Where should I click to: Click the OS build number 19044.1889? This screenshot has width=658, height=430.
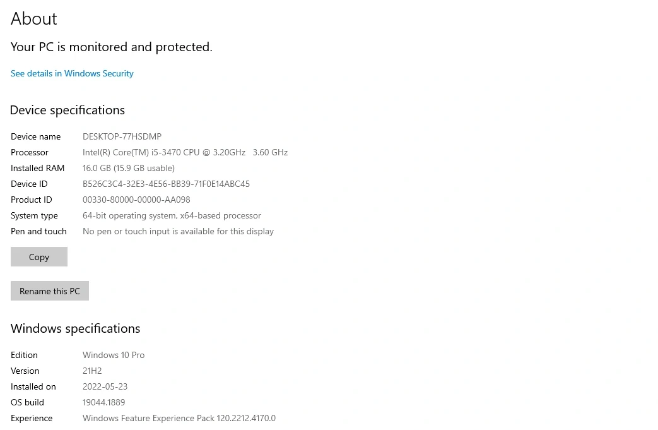click(x=103, y=402)
